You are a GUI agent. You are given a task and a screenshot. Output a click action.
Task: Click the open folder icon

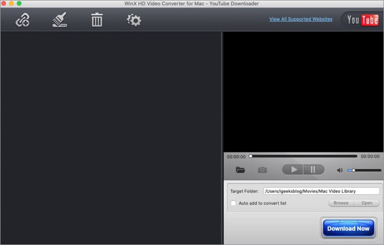pyautogui.click(x=240, y=170)
